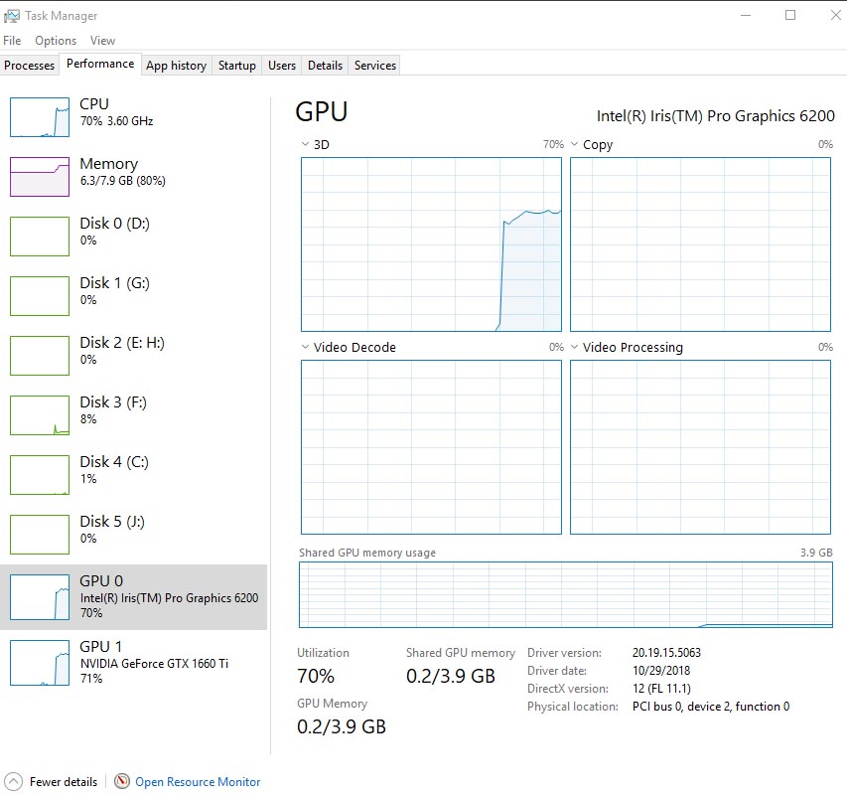
Task: Select Disk 5 (J:) graph icon
Action: [x=40, y=535]
